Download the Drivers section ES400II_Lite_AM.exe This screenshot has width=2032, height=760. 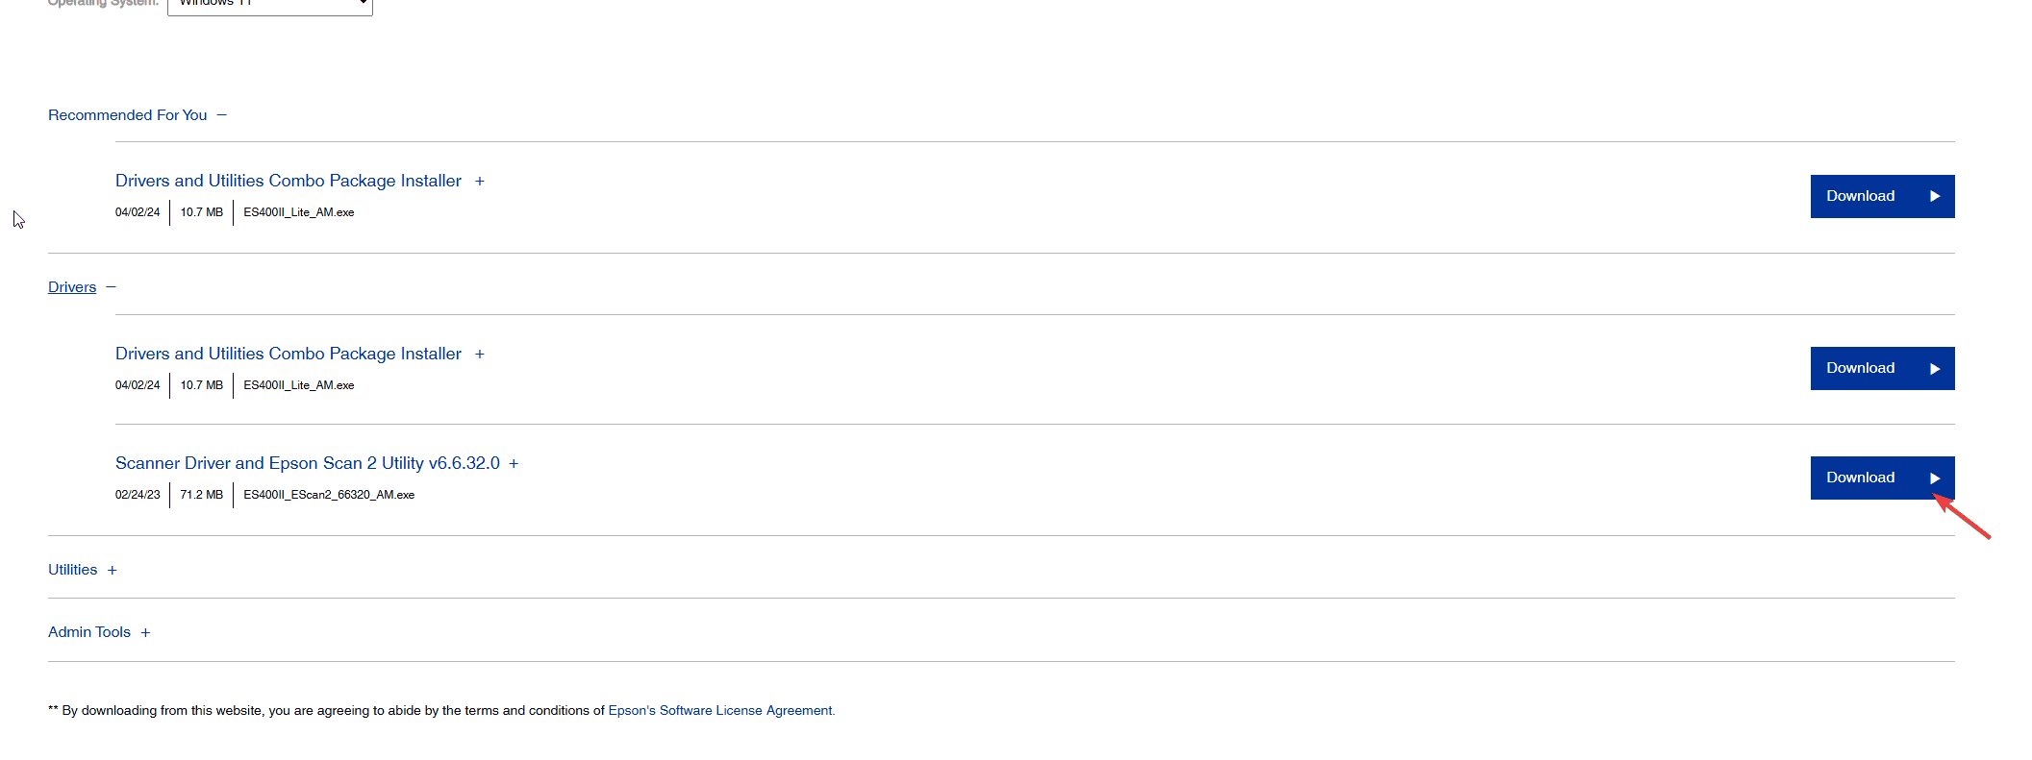coord(1882,368)
